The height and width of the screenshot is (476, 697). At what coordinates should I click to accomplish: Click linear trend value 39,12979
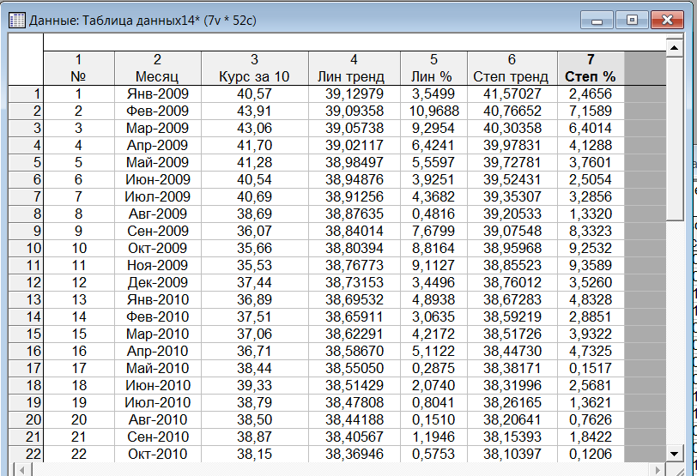tap(355, 94)
